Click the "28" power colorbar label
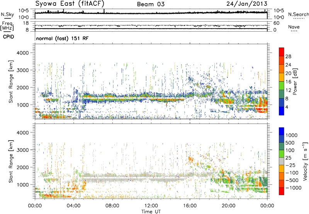Screen dimensions: 309x214 tap(288, 56)
